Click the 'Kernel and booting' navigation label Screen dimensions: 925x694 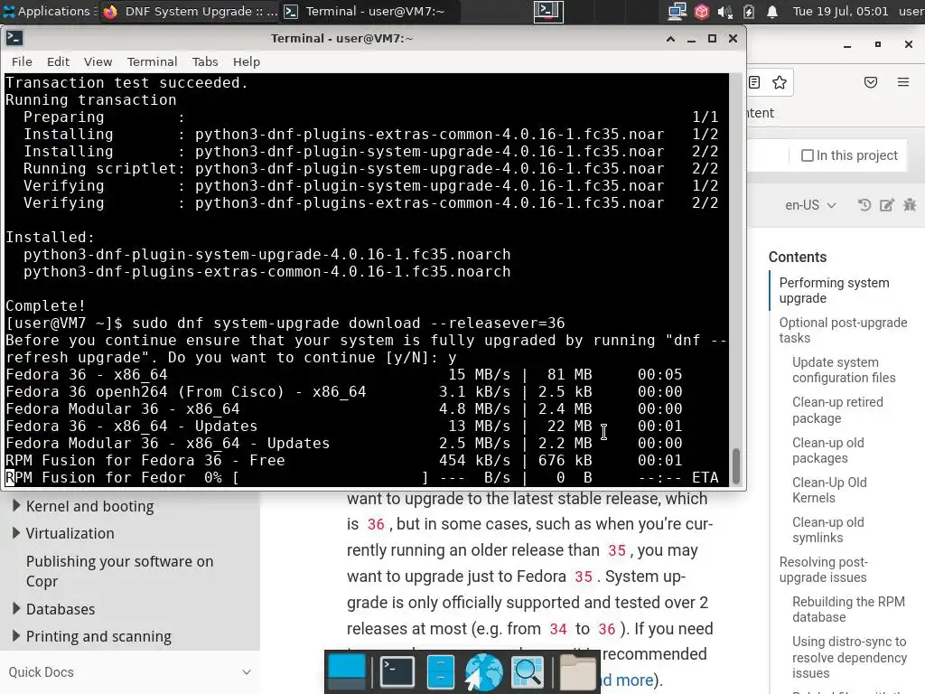pos(89,506)
